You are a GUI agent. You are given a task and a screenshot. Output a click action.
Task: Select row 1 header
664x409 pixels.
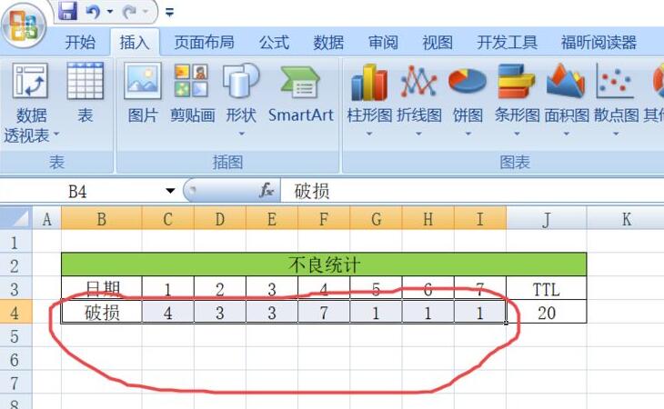tap(16, 243)
